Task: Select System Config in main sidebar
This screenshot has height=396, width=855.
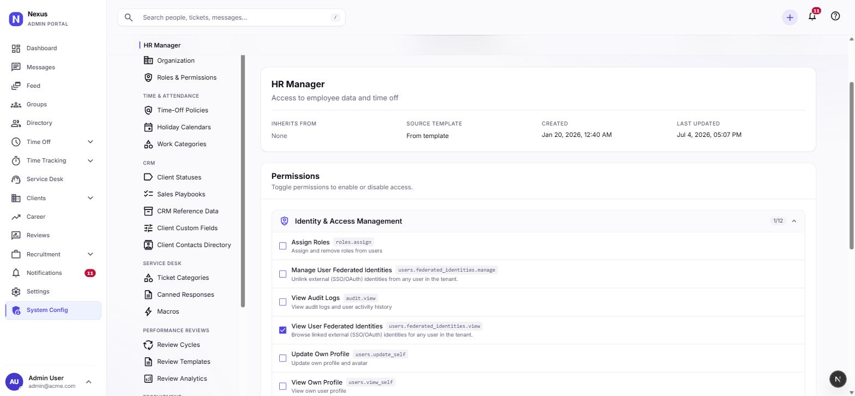Action: pyautogui.click(x=53, y=310)
